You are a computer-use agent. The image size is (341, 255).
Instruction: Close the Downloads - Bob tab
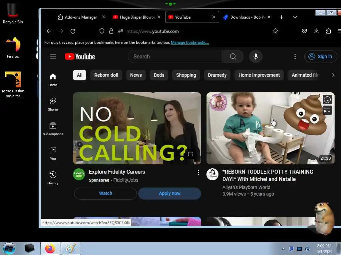(269, 17)
